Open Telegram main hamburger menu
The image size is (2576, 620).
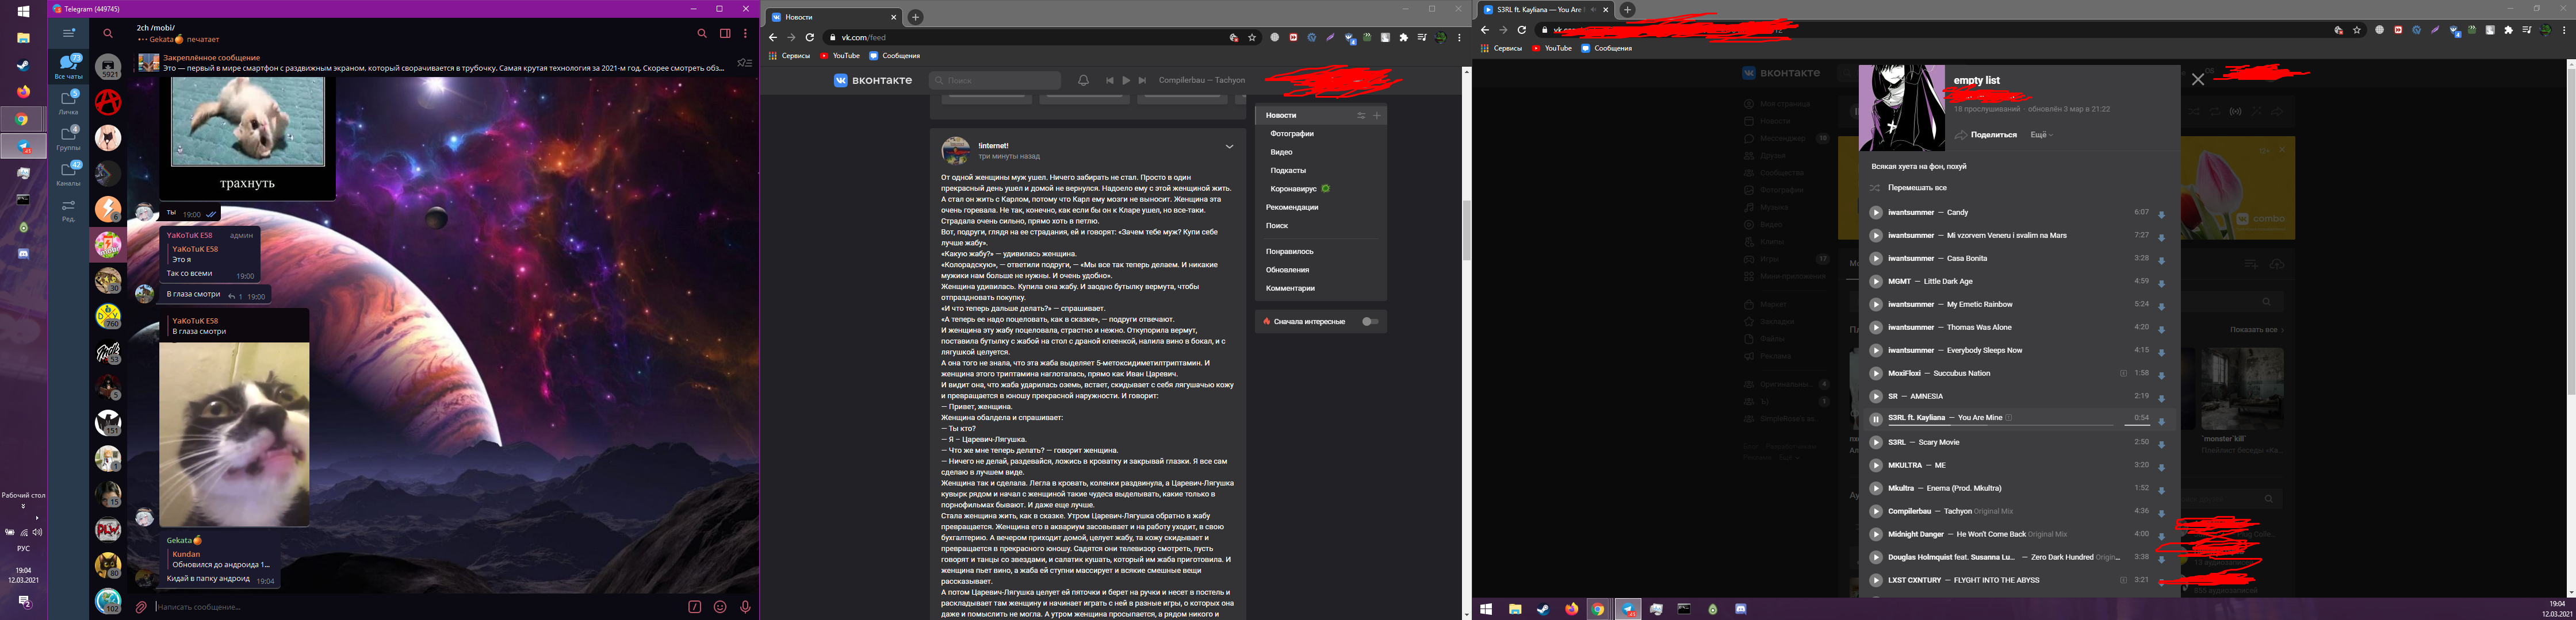click(69, 33)
